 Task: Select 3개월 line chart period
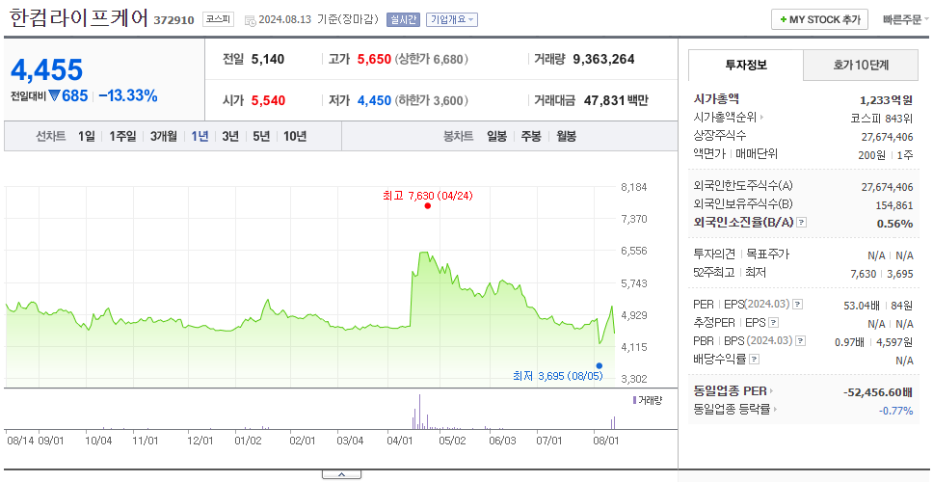(164, 136)
